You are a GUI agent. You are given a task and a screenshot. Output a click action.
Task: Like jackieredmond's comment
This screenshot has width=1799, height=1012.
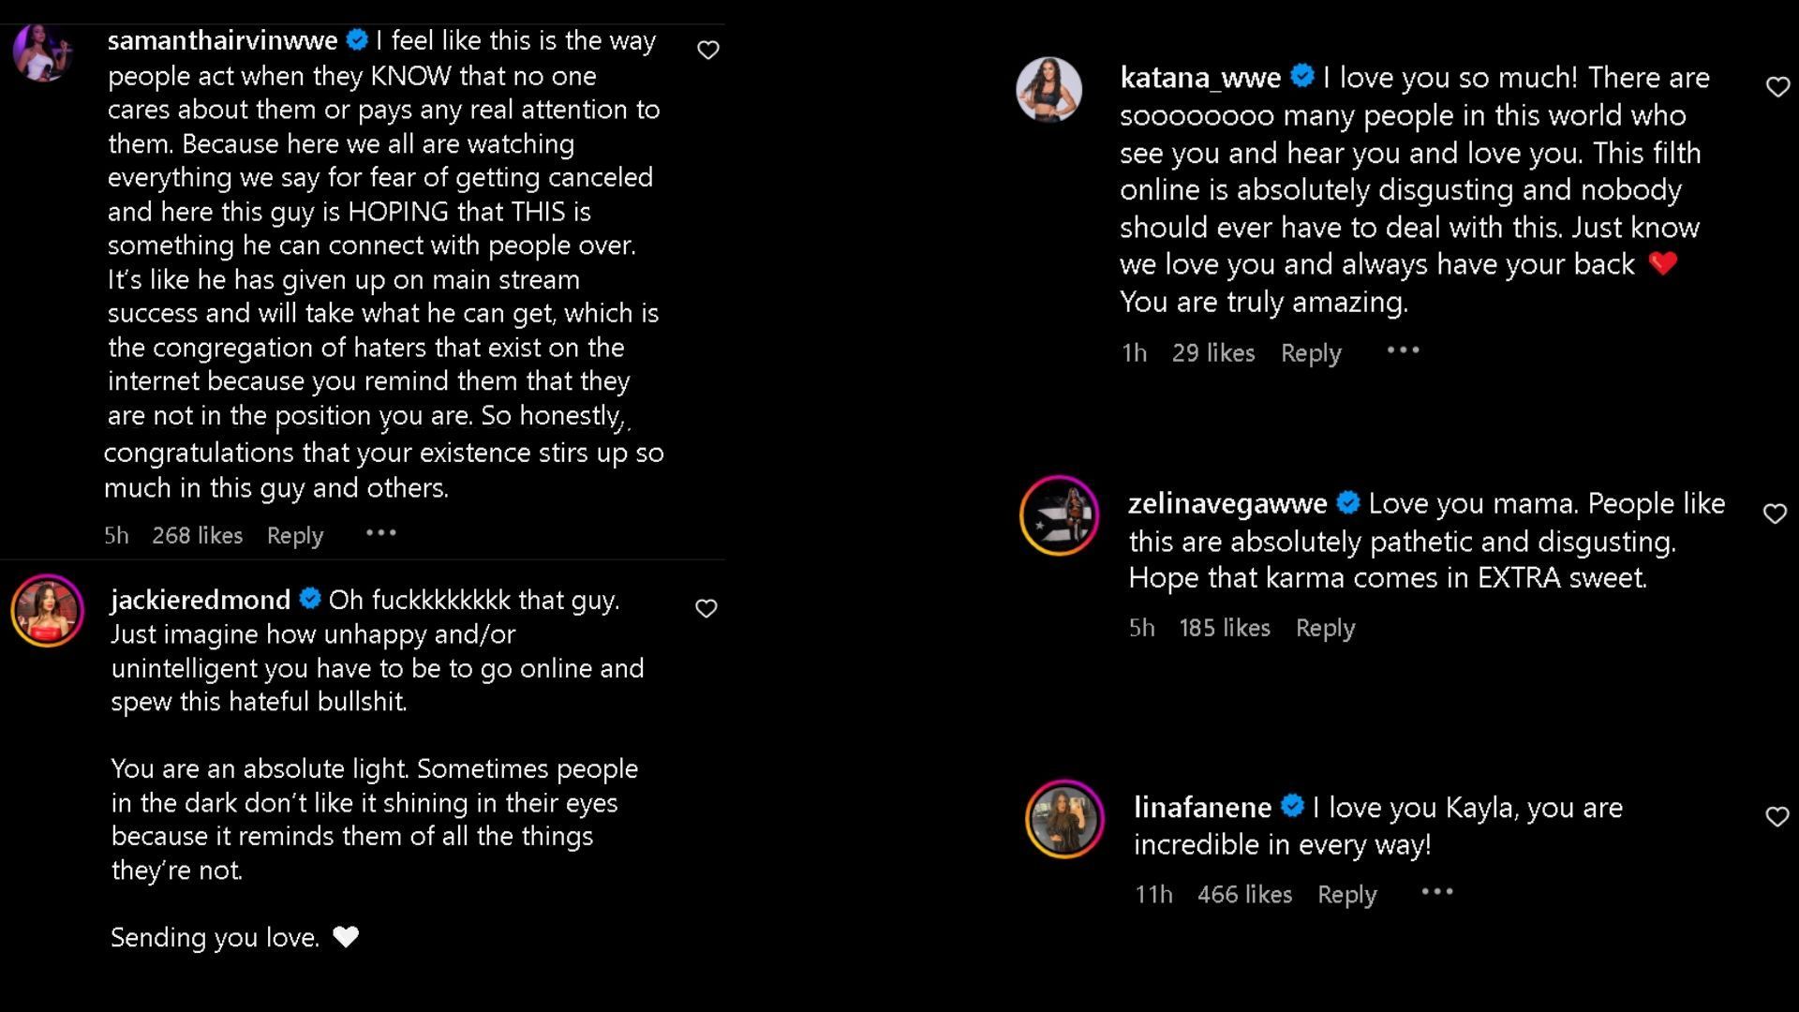pyautogui.click(x=708, y=609)
